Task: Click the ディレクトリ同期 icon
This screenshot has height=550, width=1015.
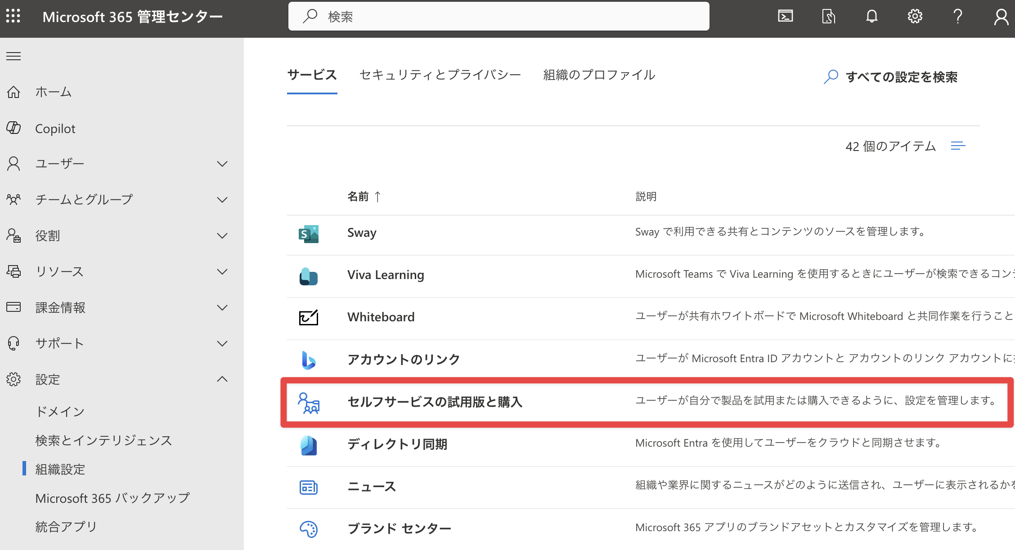Action: (309, 445)
